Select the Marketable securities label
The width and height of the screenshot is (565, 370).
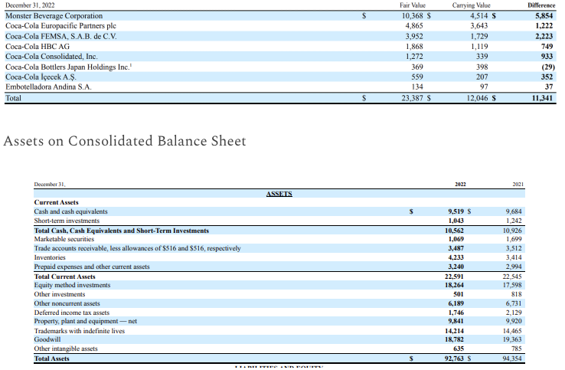click(64, 239)
